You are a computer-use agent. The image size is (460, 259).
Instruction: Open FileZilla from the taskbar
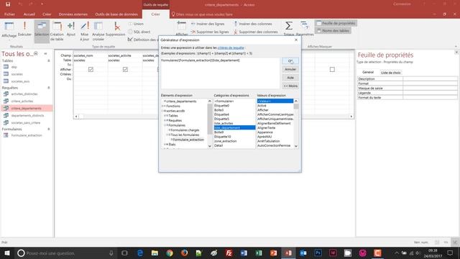point(229,253)
